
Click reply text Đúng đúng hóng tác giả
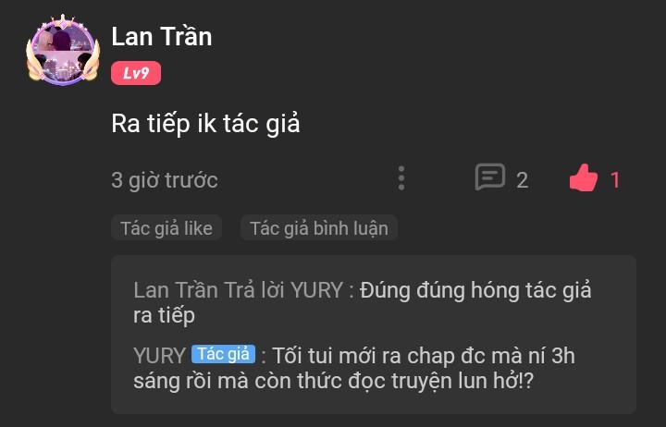tap(475, 291)
